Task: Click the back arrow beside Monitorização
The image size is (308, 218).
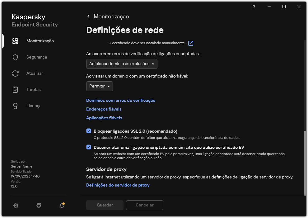Action: 88,16
